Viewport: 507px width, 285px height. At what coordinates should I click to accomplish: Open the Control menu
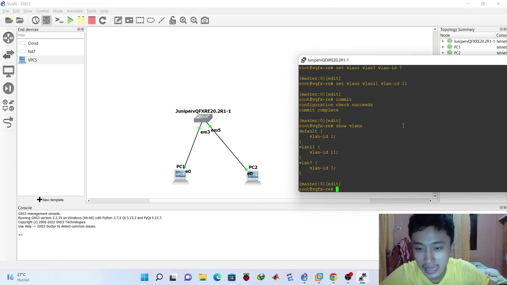(x=42, y=11)
